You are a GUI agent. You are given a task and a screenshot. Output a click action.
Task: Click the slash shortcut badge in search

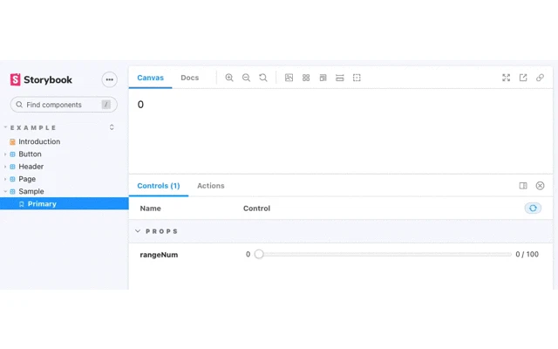pos(106,105)
